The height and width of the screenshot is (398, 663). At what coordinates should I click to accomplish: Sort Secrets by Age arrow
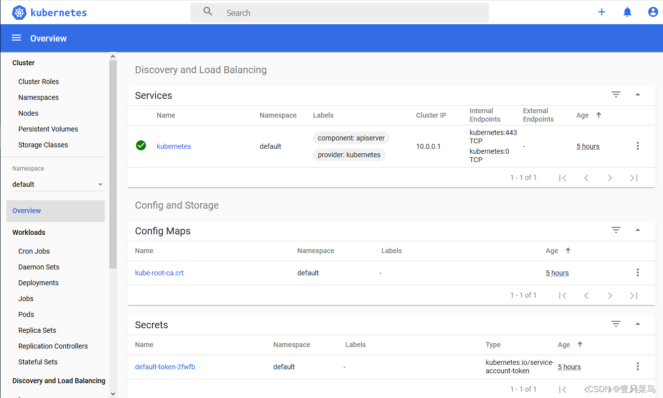580,344
